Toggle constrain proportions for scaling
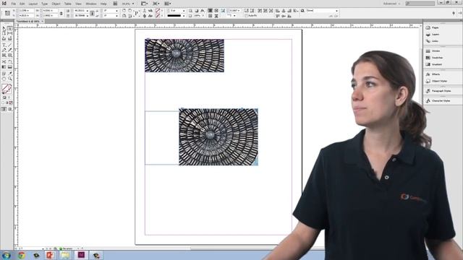 tap(92, 13)
